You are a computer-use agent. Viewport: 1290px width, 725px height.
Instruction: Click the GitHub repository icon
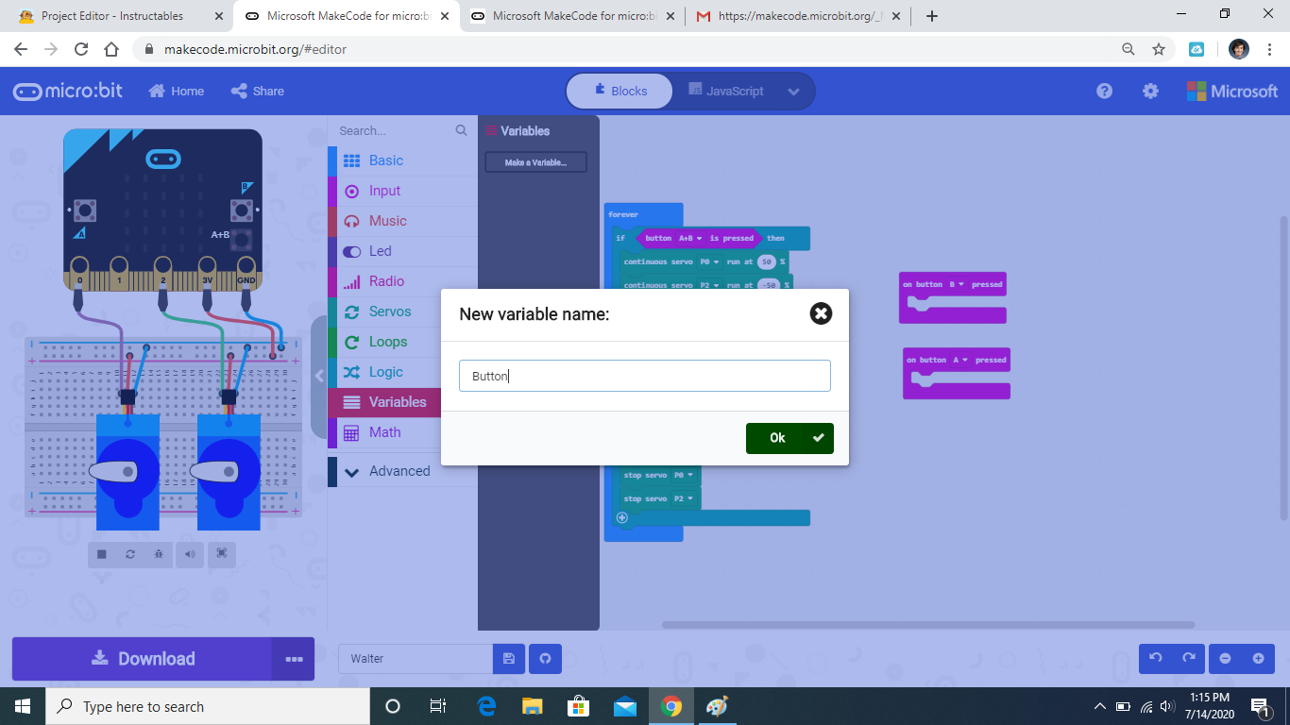coord(545,659)
